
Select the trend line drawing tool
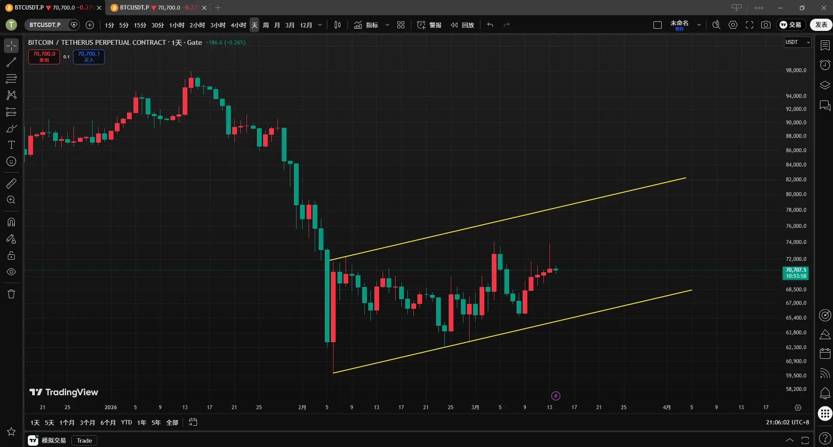(11, 62)
